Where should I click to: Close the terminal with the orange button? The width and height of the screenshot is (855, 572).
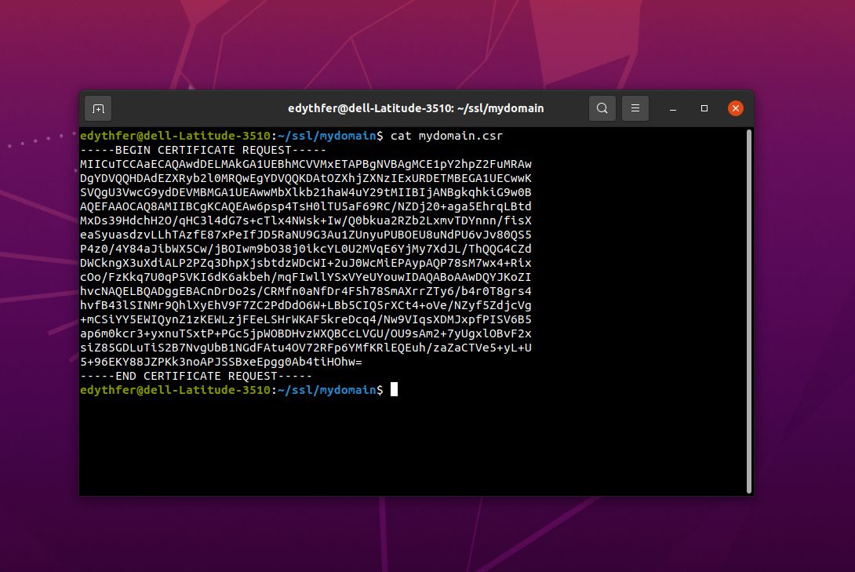click(735, 108)
